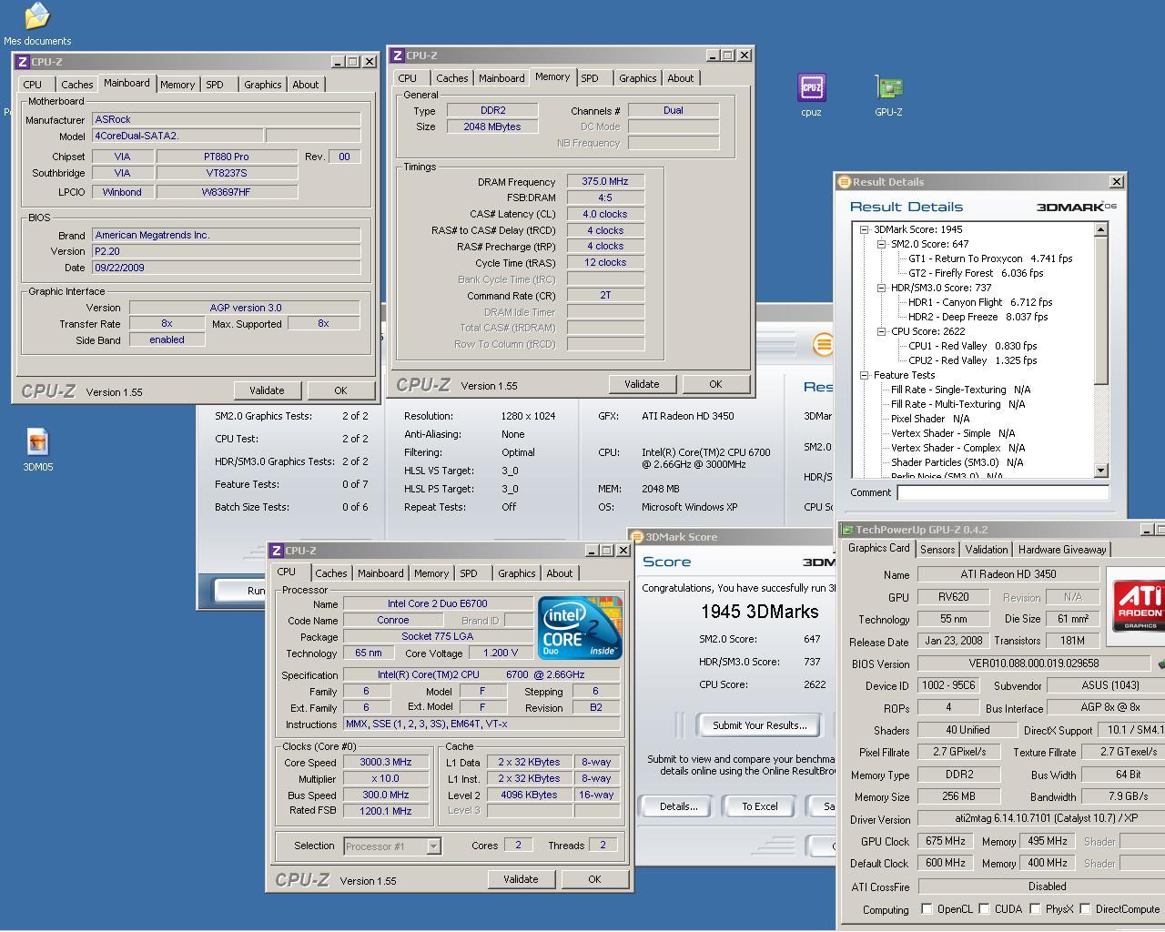Open About tab in Mainboard CPU-Z window
The height and width of the screenshot is (932, 1165).
(x=306, y=85)
